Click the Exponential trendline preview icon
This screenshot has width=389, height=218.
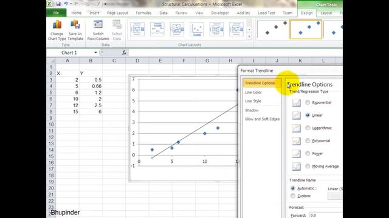(296, 102)
